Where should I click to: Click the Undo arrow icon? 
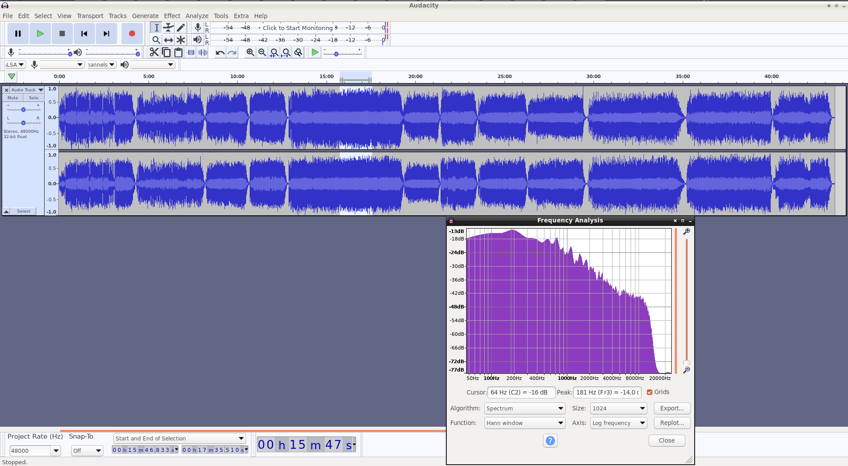pos(220,52)
